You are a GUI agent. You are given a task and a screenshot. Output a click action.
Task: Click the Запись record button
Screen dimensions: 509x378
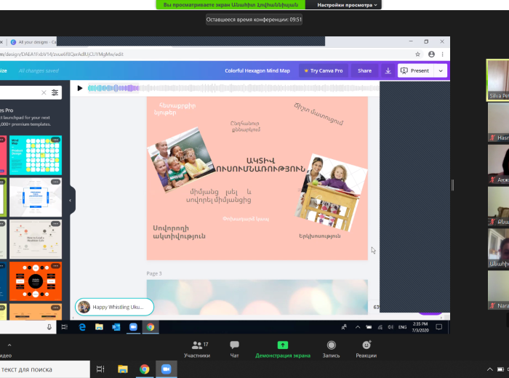click(x=331, y=350)
